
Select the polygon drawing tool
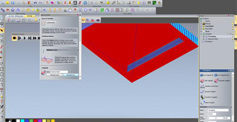[x=2, y=79]
